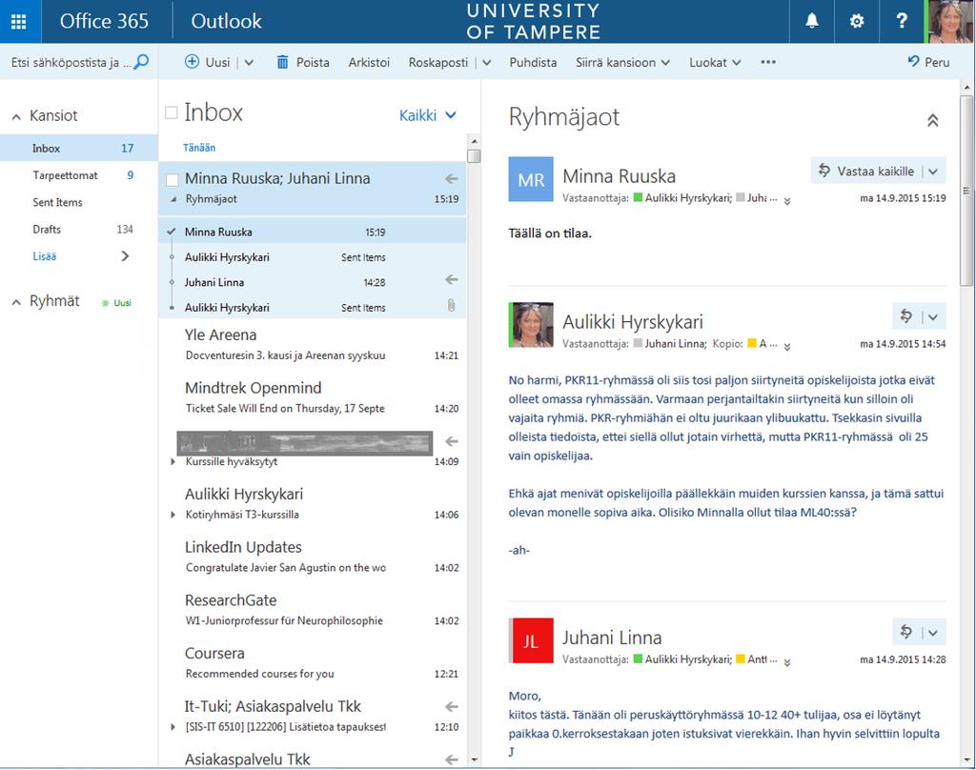Click the reading pane scrollbar
Screen dimensions: 976x770
pos(966,190)
